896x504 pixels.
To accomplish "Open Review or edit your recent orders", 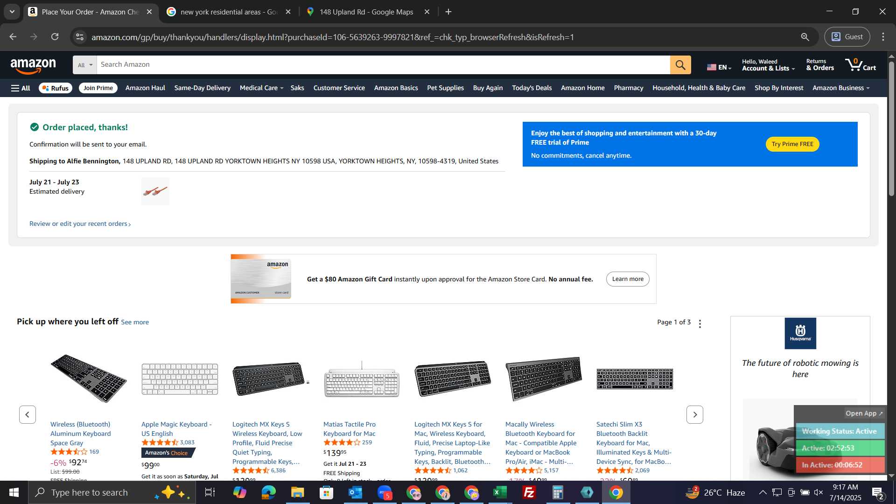I will point(80,224).
